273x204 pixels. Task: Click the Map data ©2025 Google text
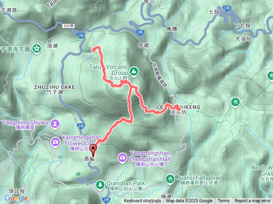click(189, 201)
